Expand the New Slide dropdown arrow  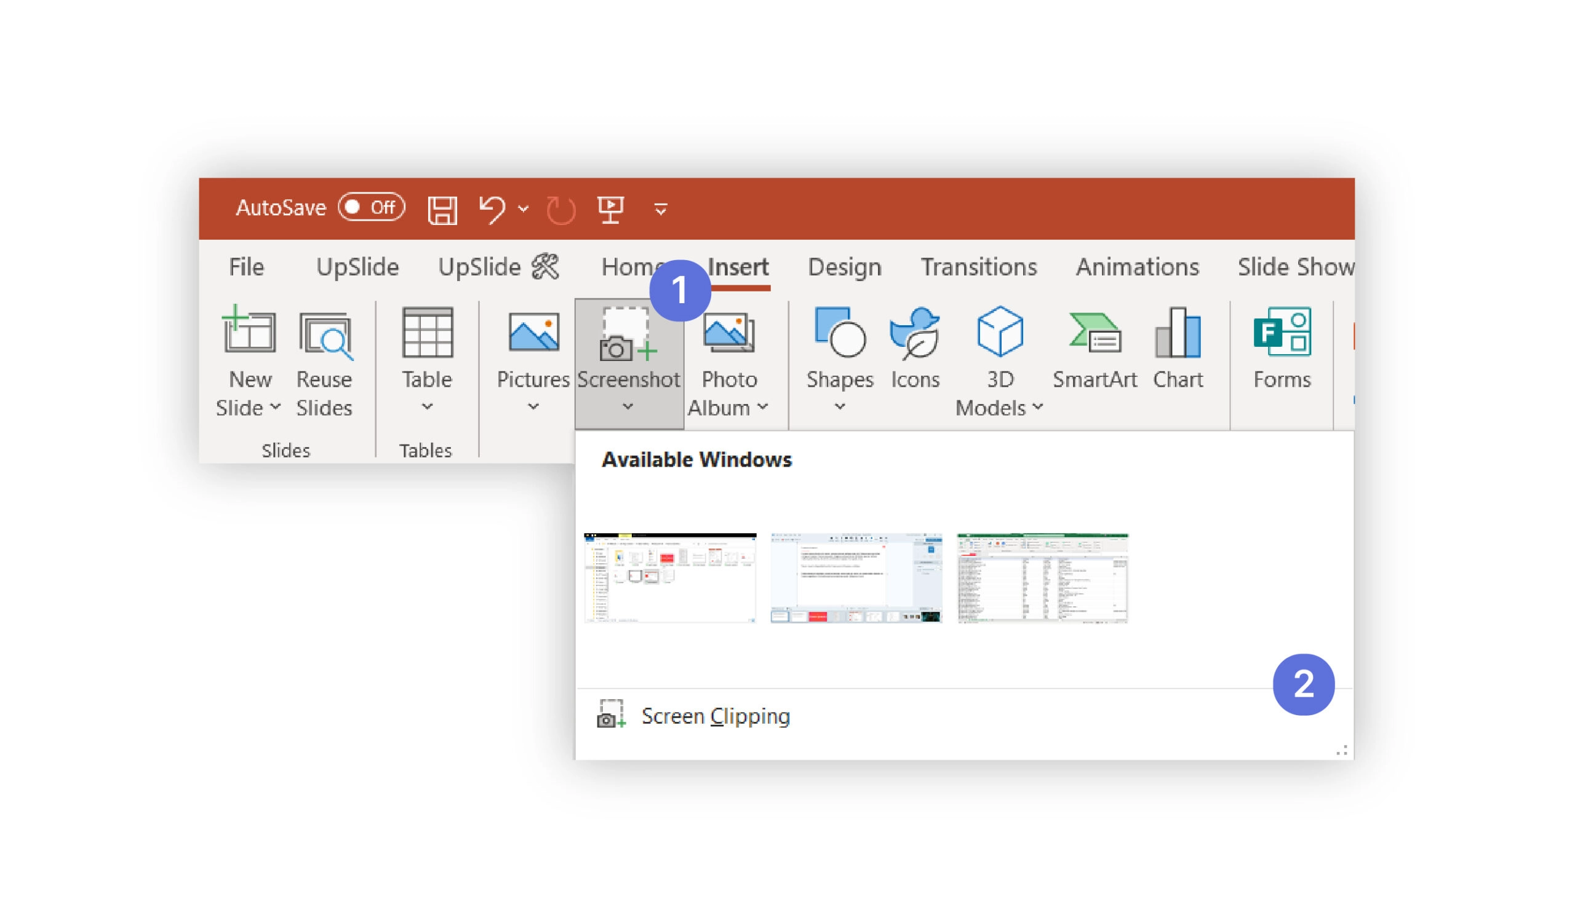[275, 407]
